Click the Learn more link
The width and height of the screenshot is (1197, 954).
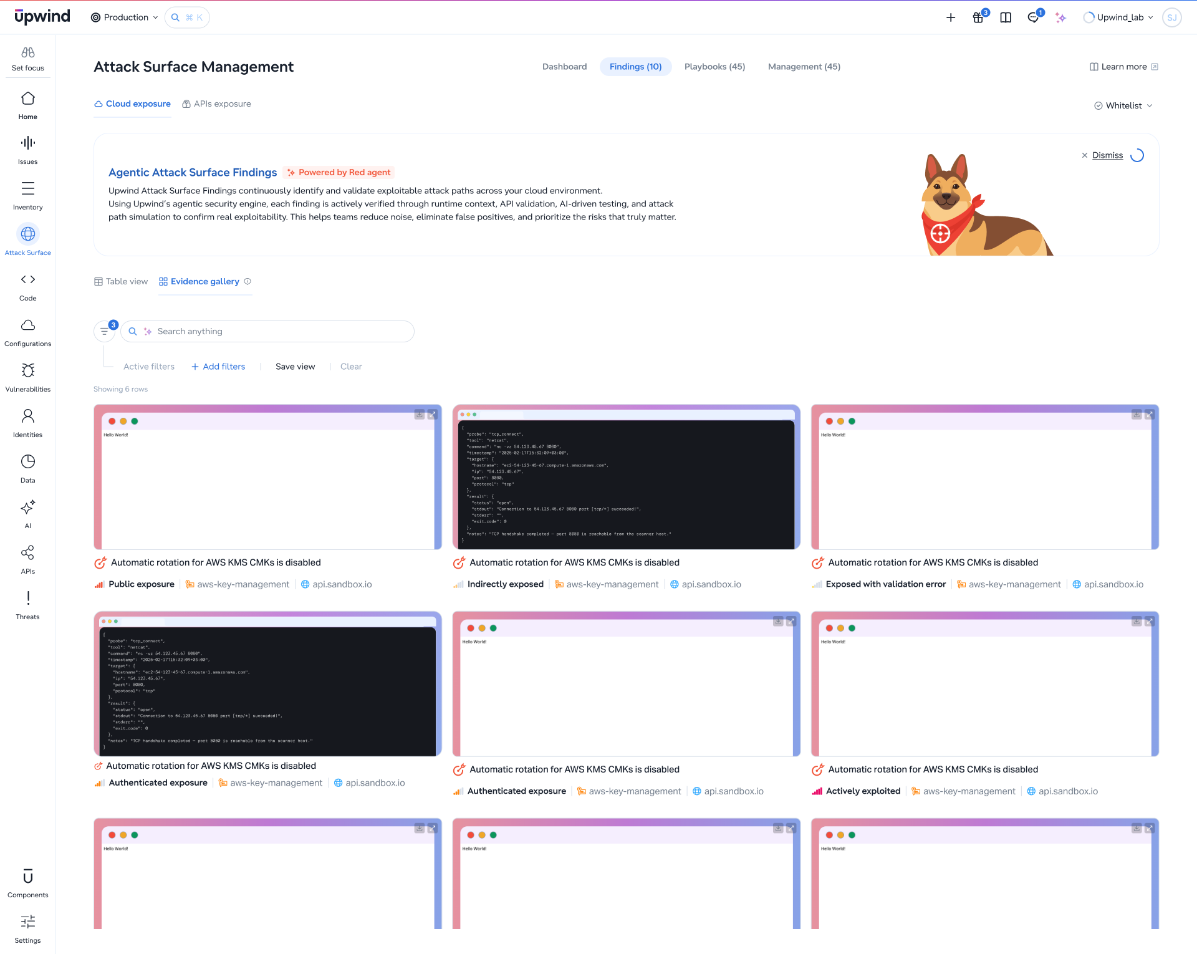point(1123,67)
